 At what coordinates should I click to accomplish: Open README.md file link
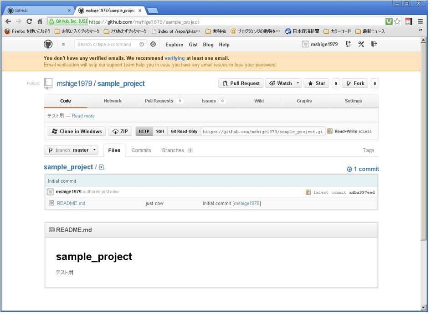[x=71, y=203]
